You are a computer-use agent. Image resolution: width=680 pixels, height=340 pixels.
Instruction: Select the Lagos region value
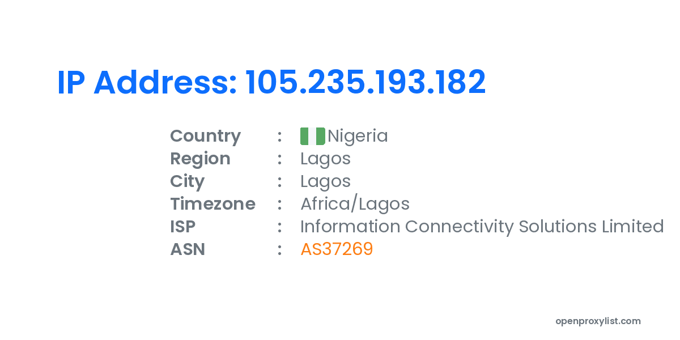325,159
